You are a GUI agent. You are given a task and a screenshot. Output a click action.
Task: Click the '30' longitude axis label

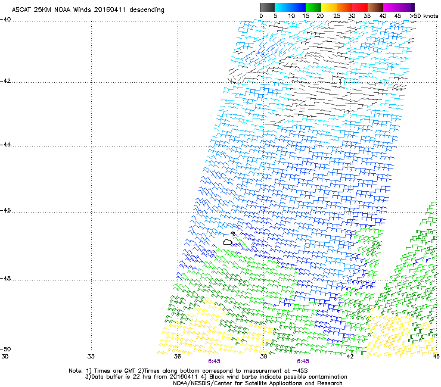(5, 357)
